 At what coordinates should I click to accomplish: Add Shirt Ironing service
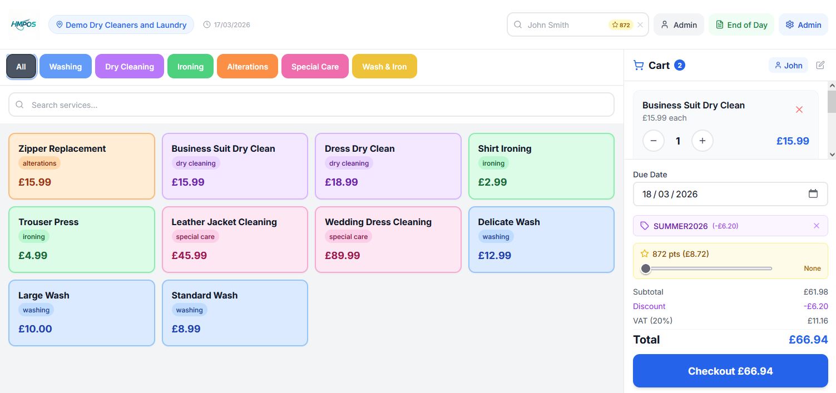541,166
